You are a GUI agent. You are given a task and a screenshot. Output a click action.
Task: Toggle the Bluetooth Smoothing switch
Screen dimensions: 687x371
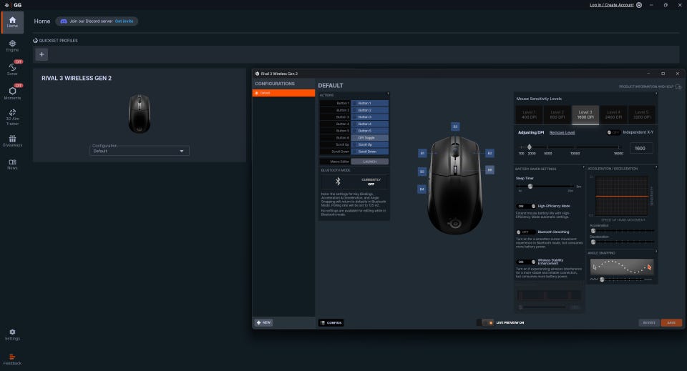(x=526, y=232)
